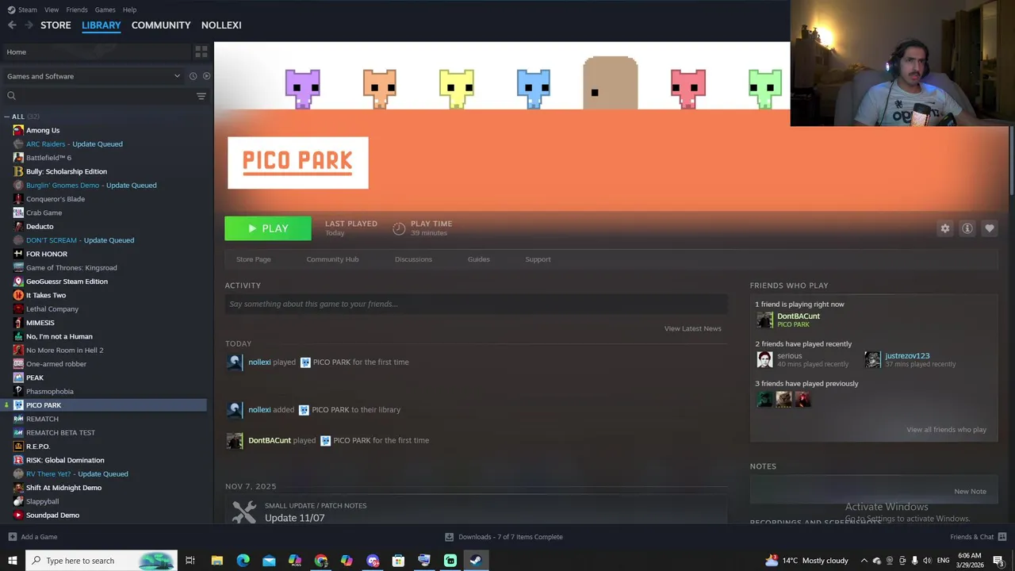The width and height of the screenshot is (1015, 571).
Task: Open the Games menu
Action: [105, 10]
